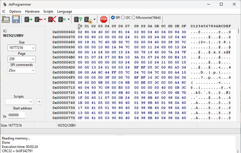Click the red STOP icon

[x=104, y=19]
